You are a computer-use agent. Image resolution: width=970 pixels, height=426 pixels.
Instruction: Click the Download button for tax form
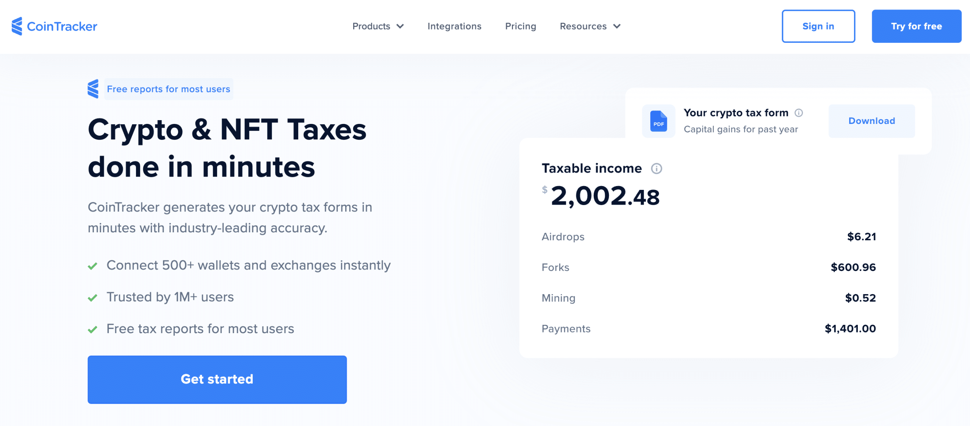870,121
